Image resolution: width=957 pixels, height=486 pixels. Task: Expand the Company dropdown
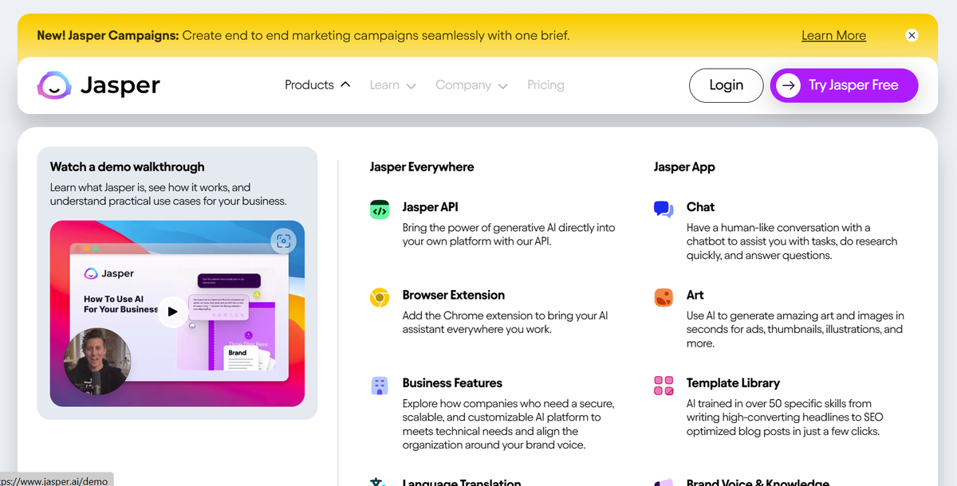pyautogui.click(x=471, y=85)
